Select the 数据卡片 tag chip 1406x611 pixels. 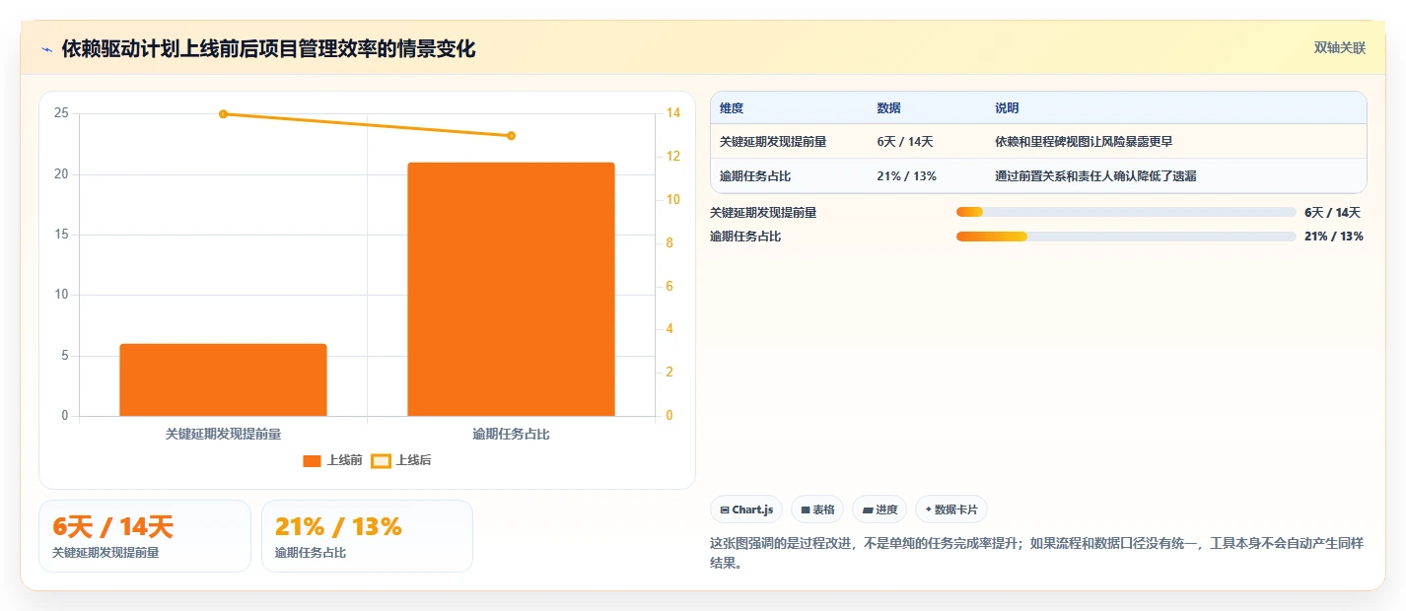click(951, 509)
